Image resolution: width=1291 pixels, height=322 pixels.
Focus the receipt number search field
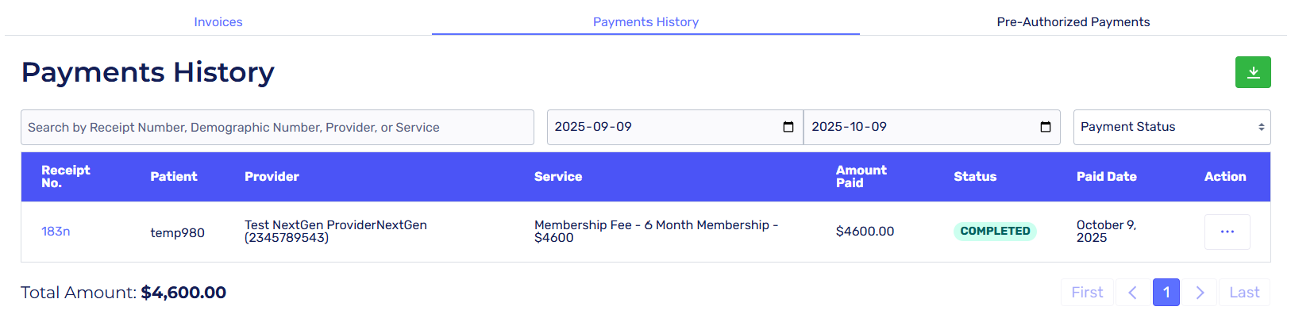click(x=277, y=127)
